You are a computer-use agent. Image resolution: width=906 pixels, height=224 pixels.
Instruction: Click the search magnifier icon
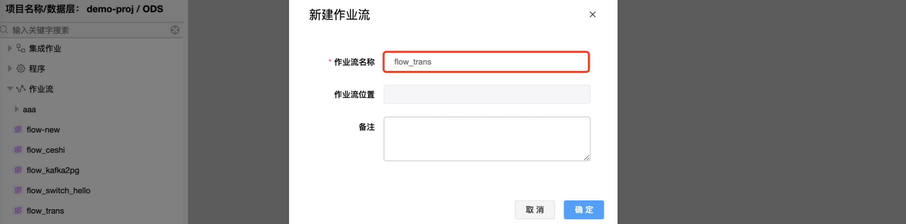[x=4, y=30]
